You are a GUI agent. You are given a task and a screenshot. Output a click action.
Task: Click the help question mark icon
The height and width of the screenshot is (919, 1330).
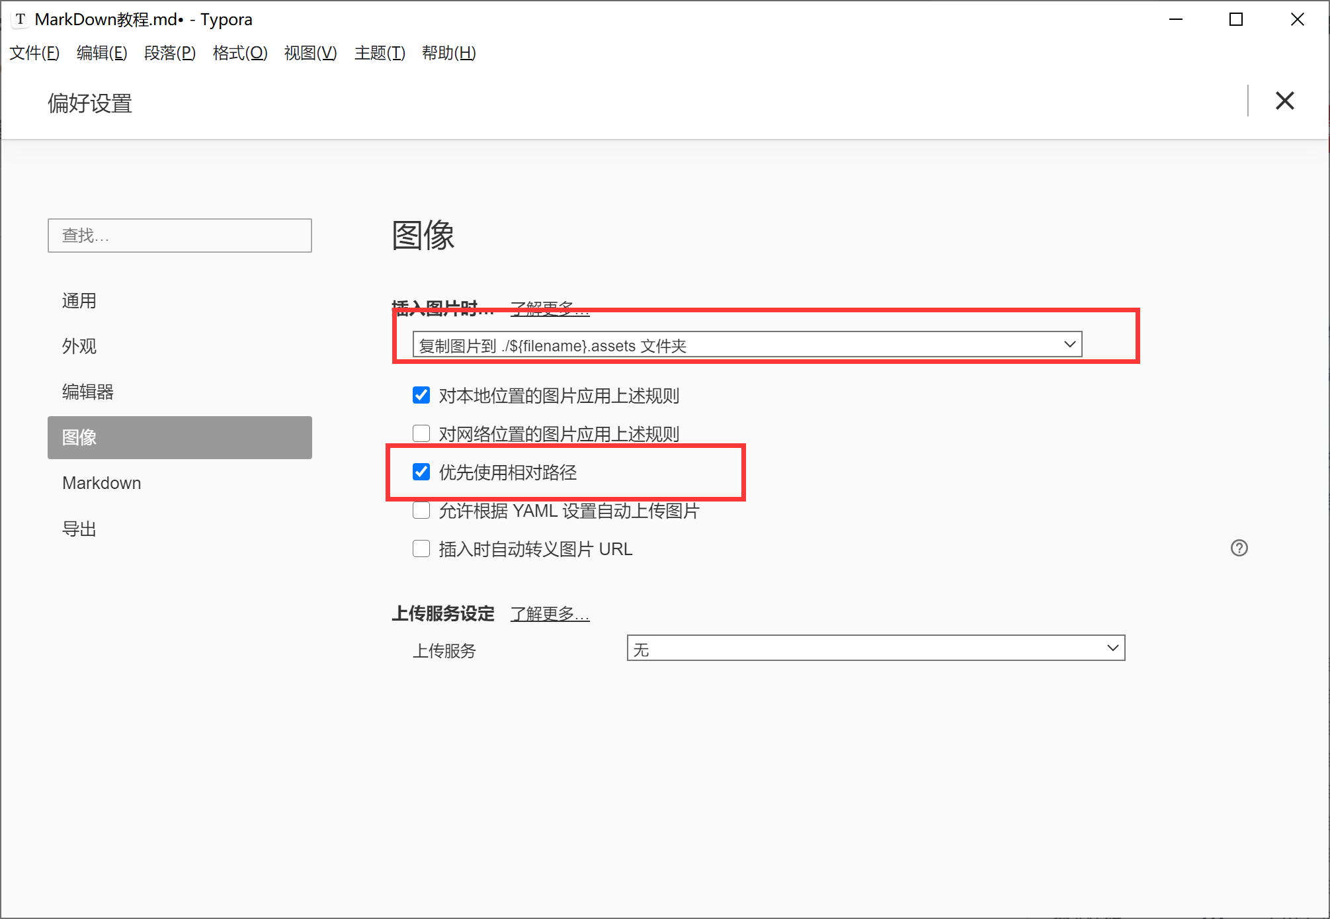click(1239, 548)
